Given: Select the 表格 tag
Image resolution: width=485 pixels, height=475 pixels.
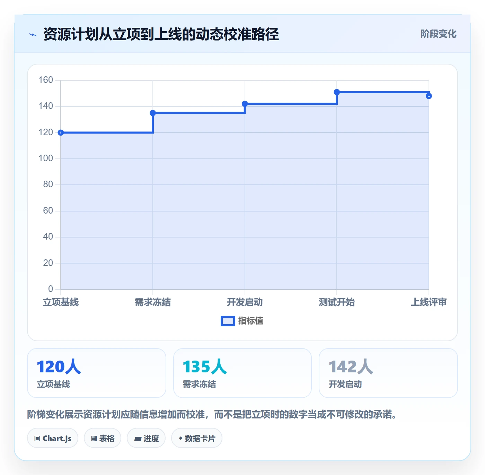Looking at the screenshot, I should tap(103, 438).
